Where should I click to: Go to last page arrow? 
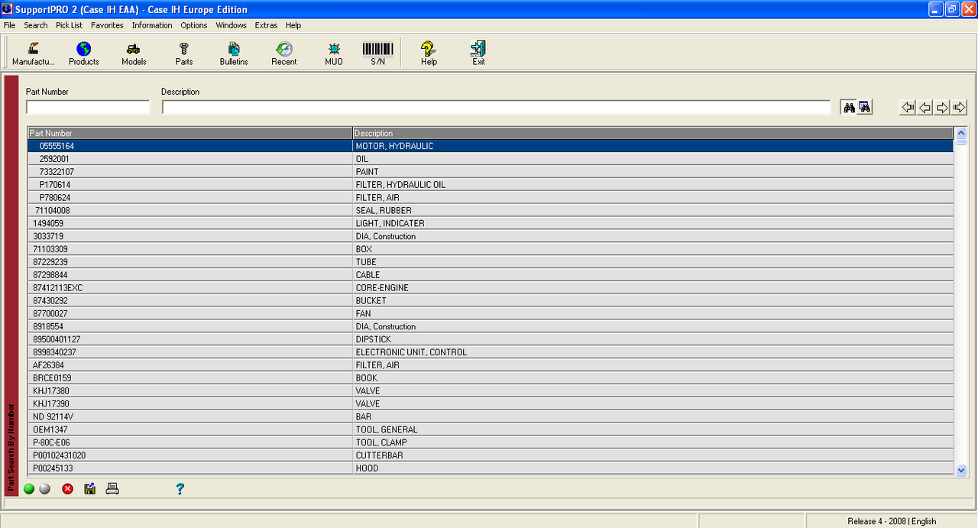[x=960, y=108]
